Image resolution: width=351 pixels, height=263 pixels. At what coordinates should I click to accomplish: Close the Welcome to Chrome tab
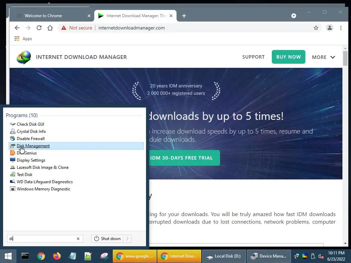point(89,16)
